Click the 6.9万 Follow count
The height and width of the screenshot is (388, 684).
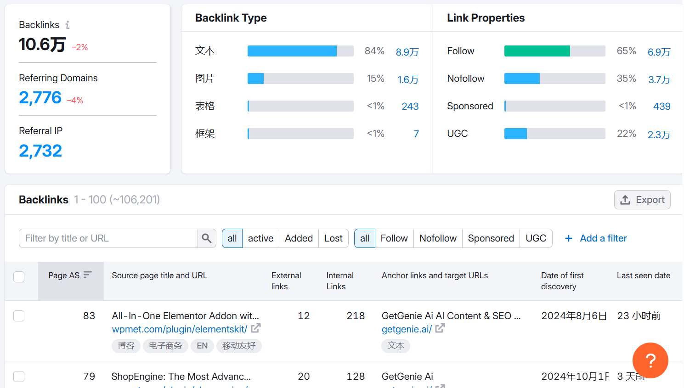[659, 52]
